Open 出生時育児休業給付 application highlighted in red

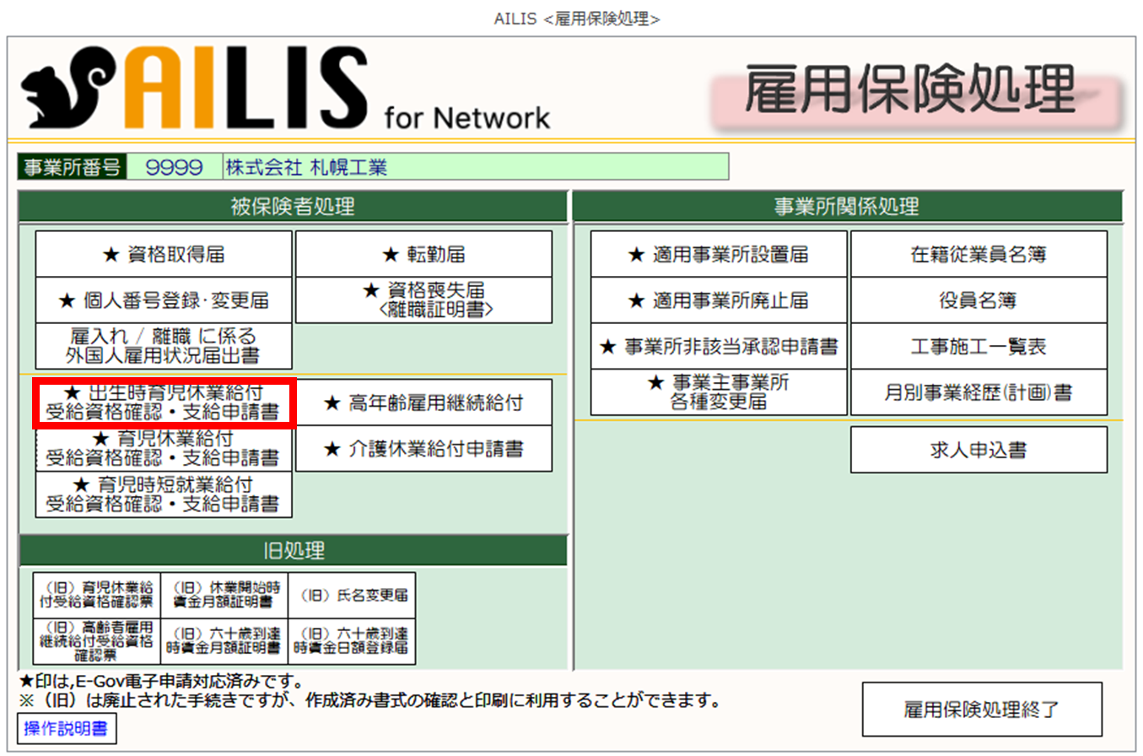point(164,403)
